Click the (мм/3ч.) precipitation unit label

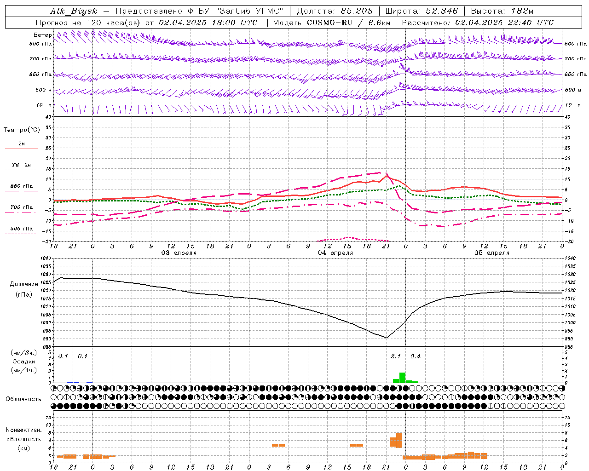pyautogui.click(x=24, y=353)
